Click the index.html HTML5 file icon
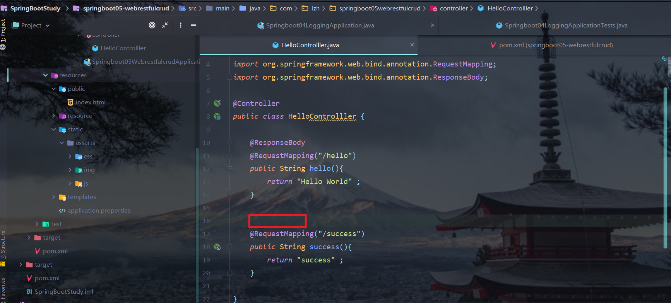The width and height of the screenshot is (671, 303). [x=70, y=102]
